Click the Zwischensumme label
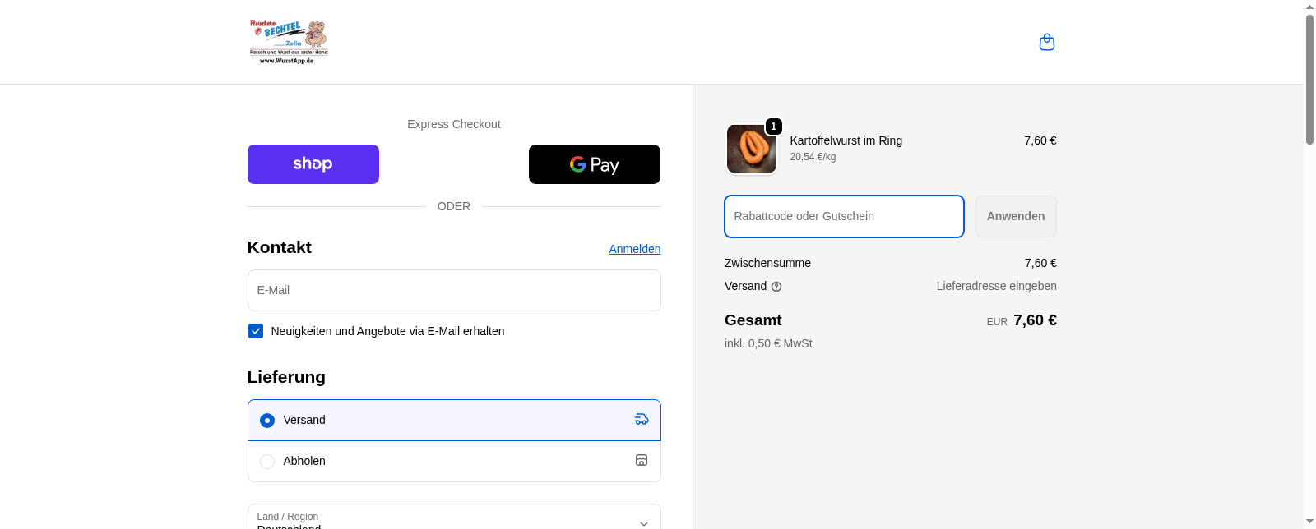 pos(767,263)
